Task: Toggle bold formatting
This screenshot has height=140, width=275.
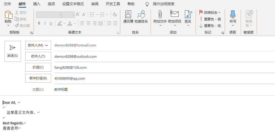Action: (x=39, y=23)
